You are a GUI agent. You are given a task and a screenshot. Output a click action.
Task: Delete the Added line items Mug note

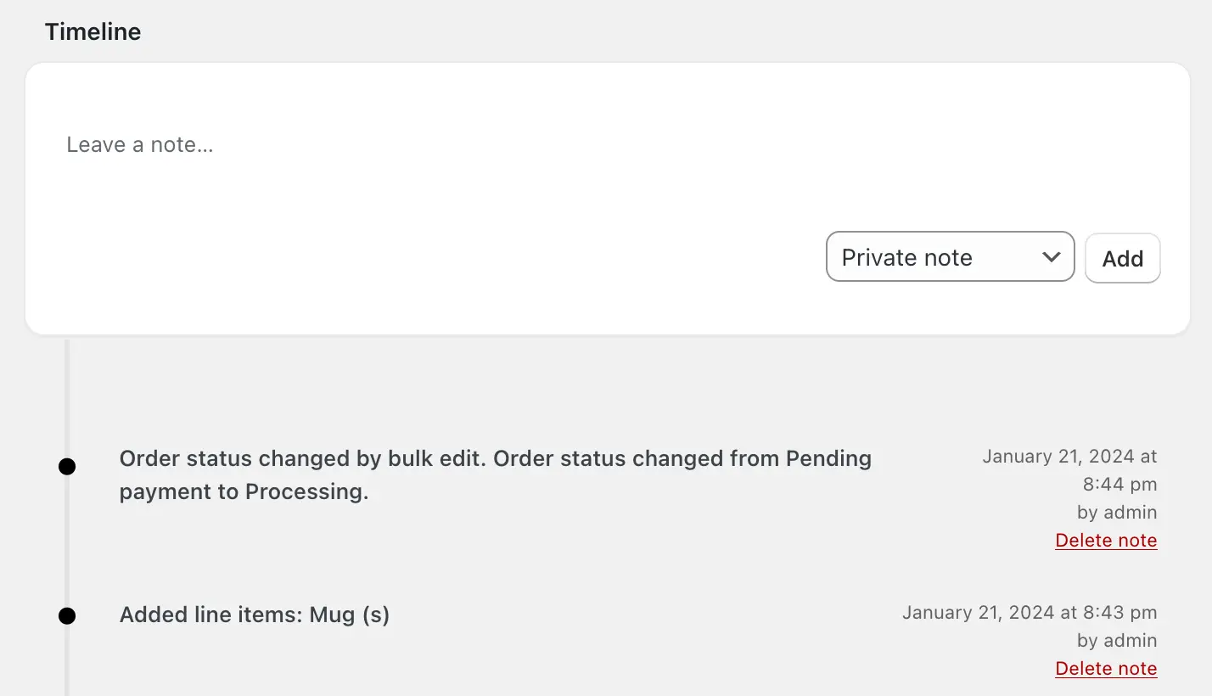pos(1105,668)
